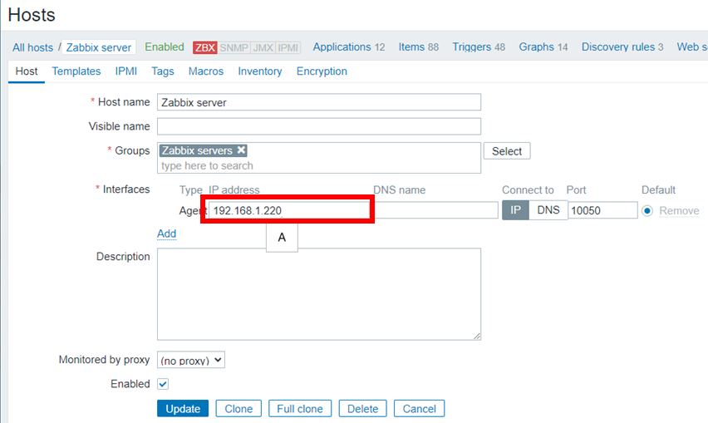
Task: Click the Full clone button
Action: [x=300, y=409]
